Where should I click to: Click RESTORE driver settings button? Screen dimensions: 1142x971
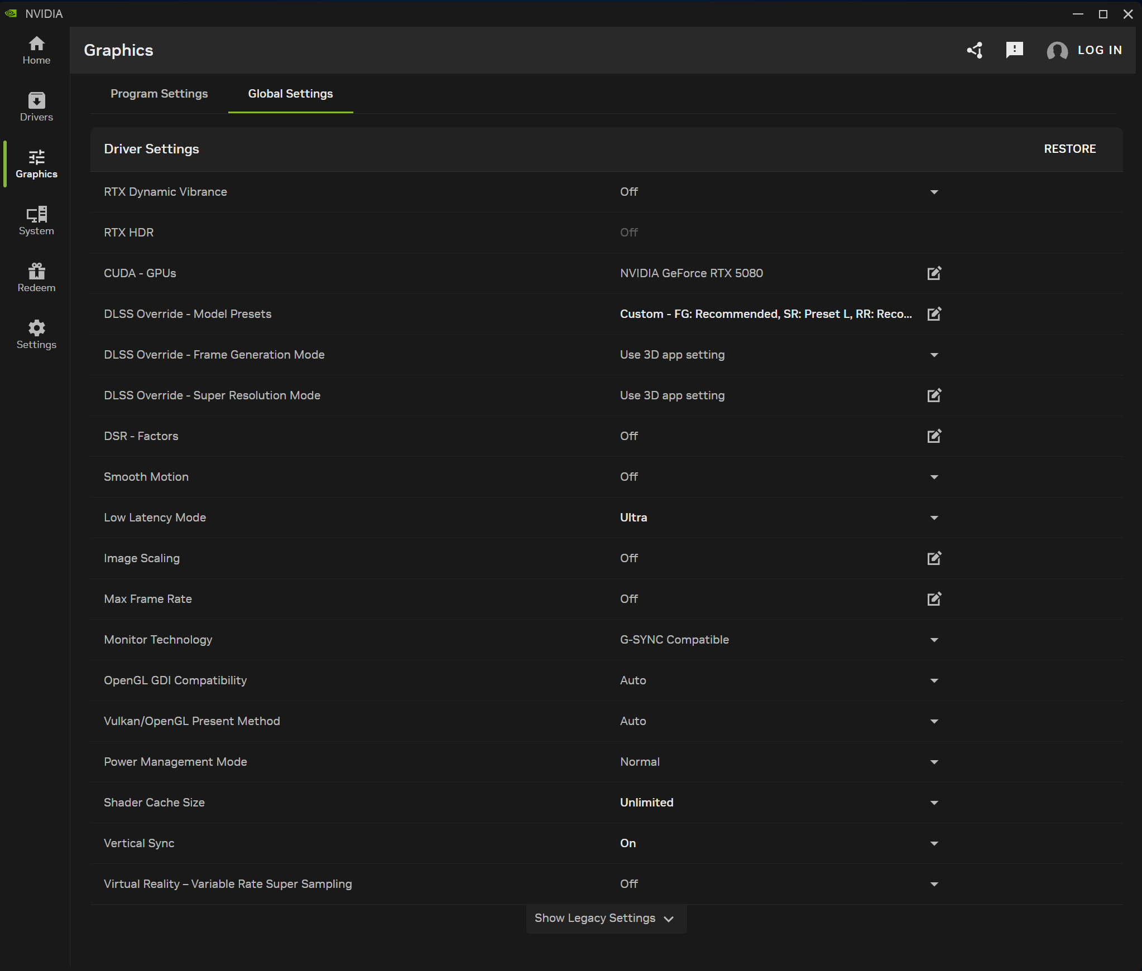click(x=1069, y=149)
